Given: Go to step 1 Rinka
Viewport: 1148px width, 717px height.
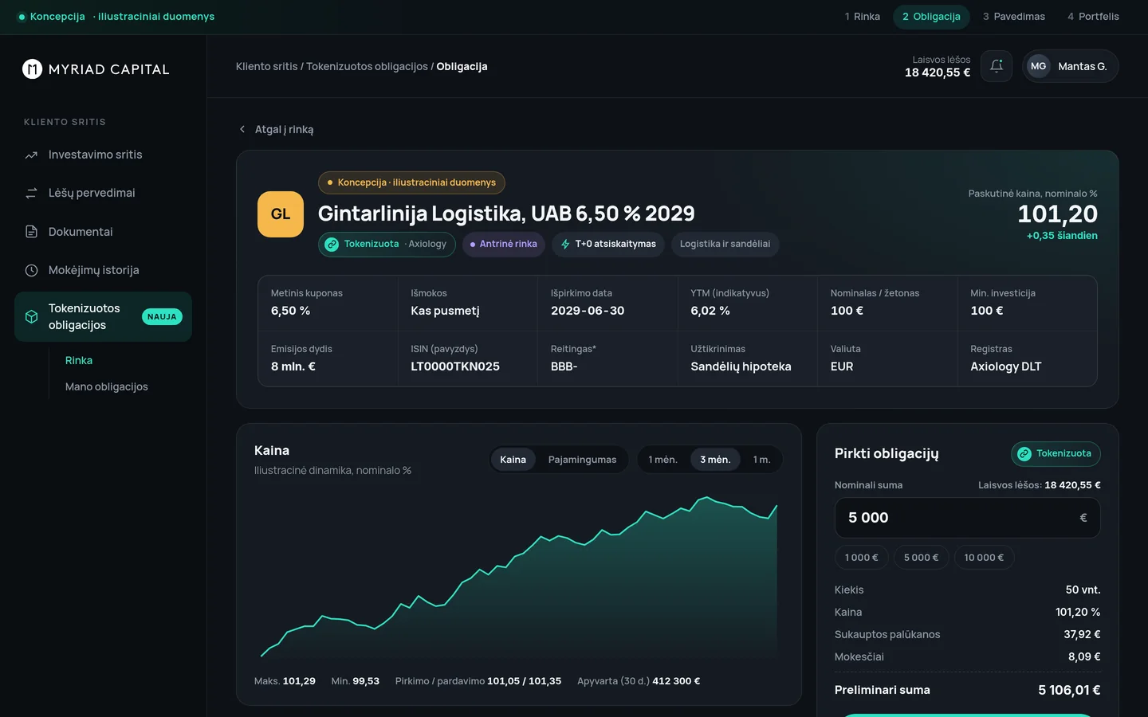Looking at the screenshot, I should pos(863,17).
